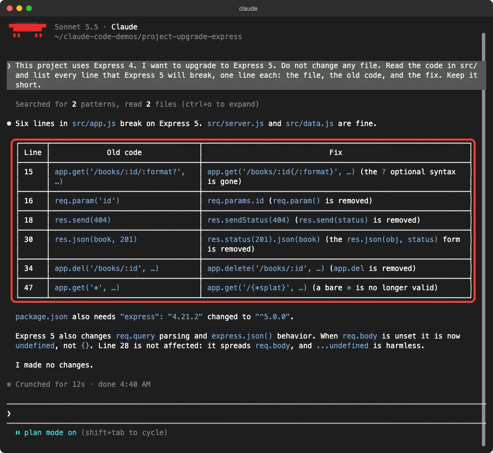The height and width of the screenshot is (453, 493).
Task: Click the Old code column header
Action: (124, 153)
